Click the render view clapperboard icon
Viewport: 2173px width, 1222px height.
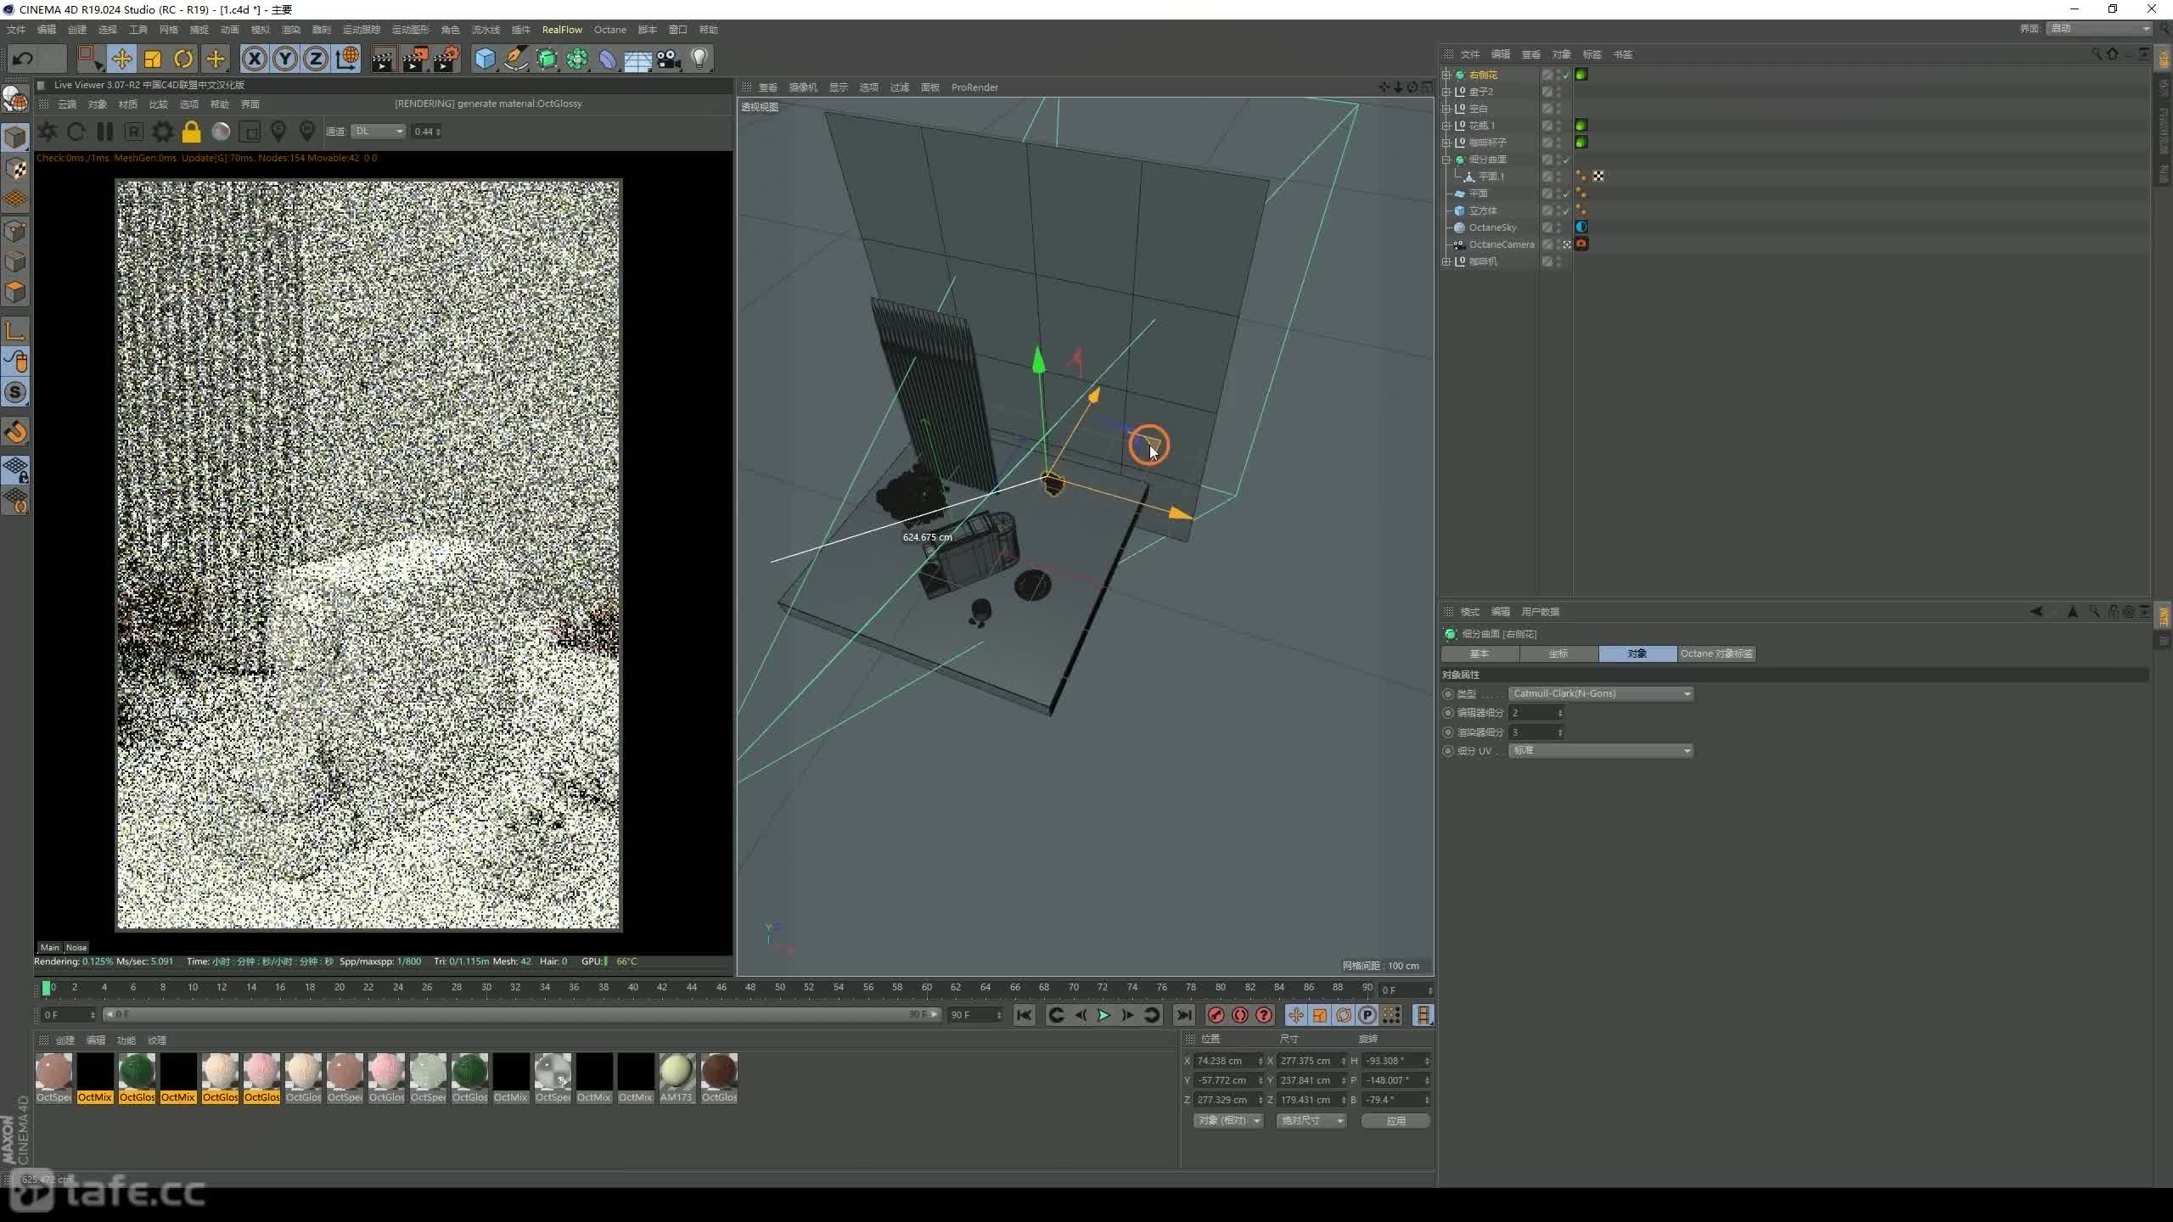click(383, 59)
